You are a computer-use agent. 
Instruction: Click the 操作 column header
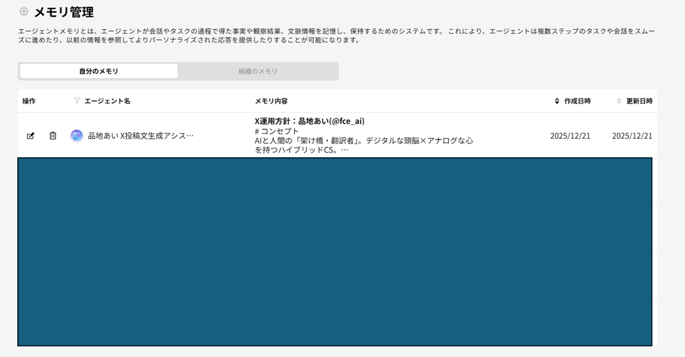(29, 101)
